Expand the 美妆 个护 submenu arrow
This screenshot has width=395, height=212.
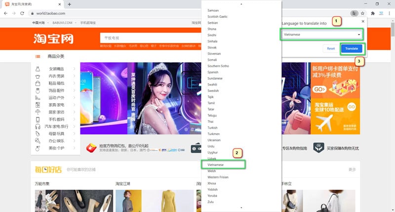tap(75, 148)
